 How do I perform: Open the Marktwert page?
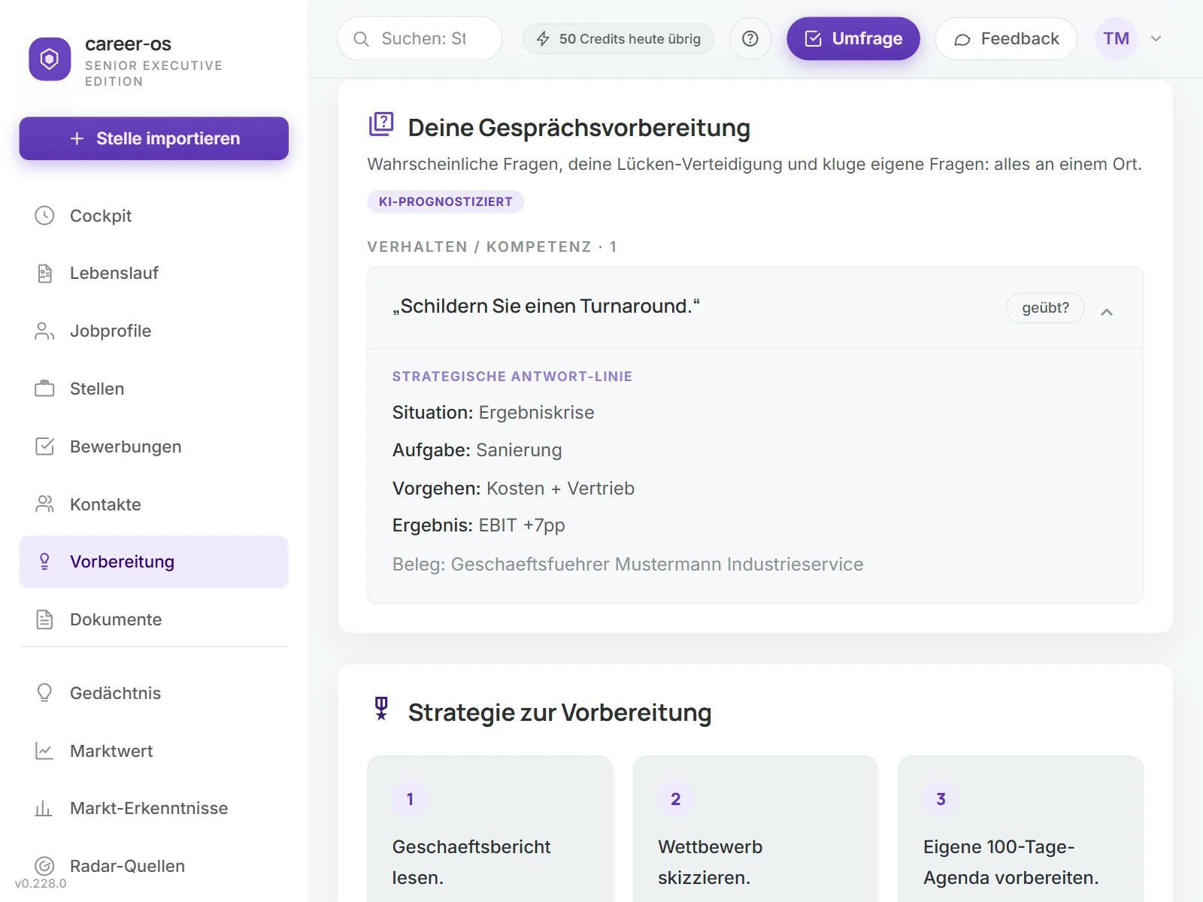(x=154, y=751)
